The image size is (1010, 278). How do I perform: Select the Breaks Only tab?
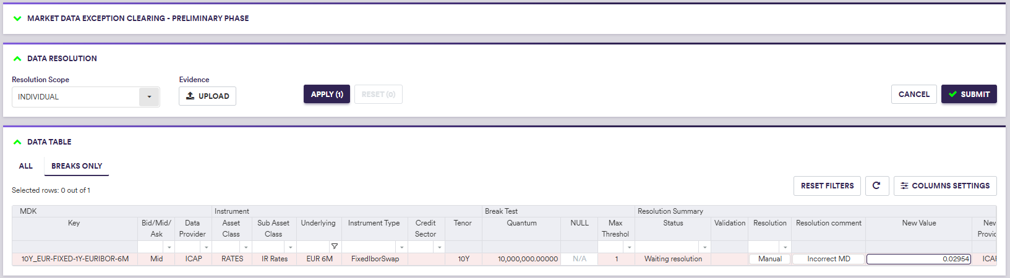77,166
